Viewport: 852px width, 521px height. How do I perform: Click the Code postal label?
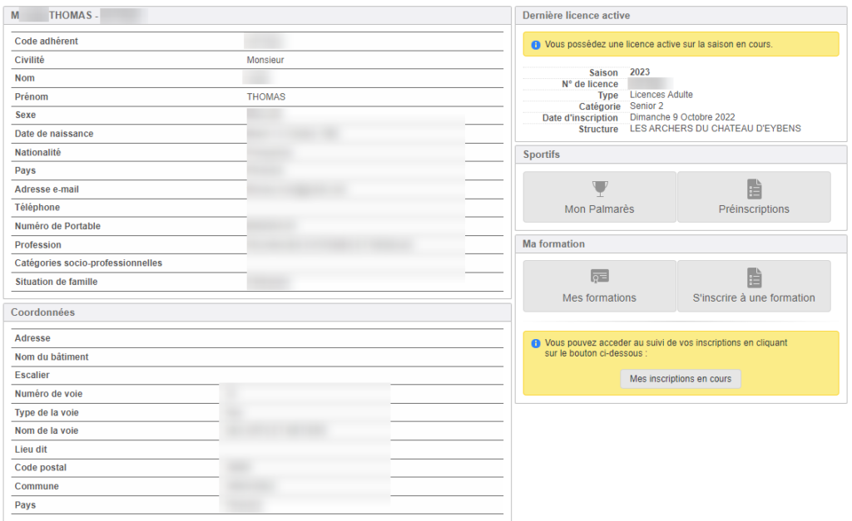pyautogui.click(x=41, y=468)
